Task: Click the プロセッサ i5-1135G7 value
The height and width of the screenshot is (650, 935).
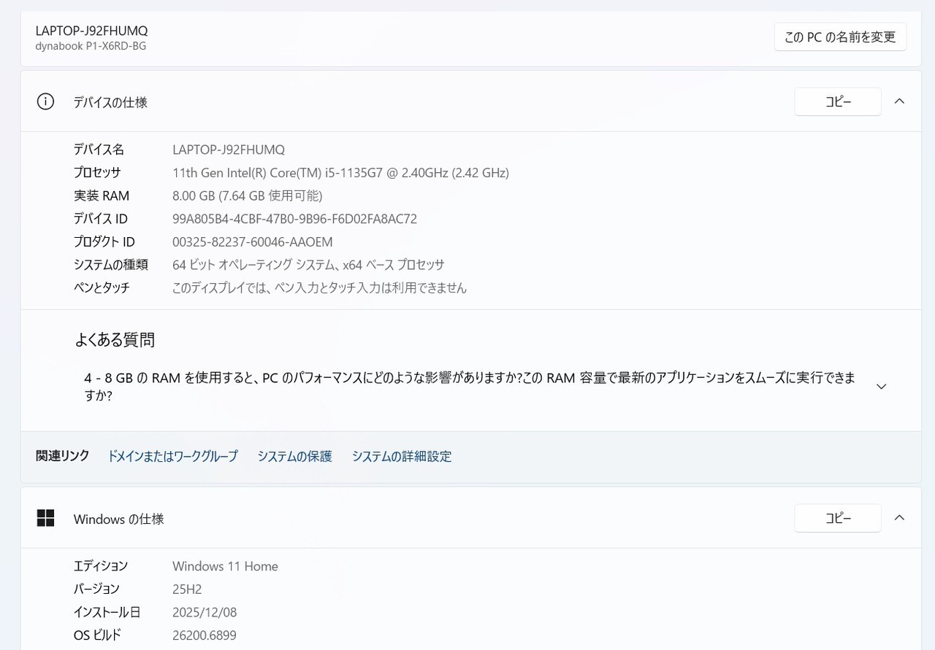Action: point(340,173)
